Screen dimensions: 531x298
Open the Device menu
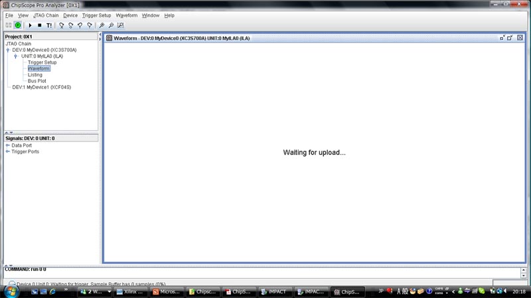pos(70,15)
